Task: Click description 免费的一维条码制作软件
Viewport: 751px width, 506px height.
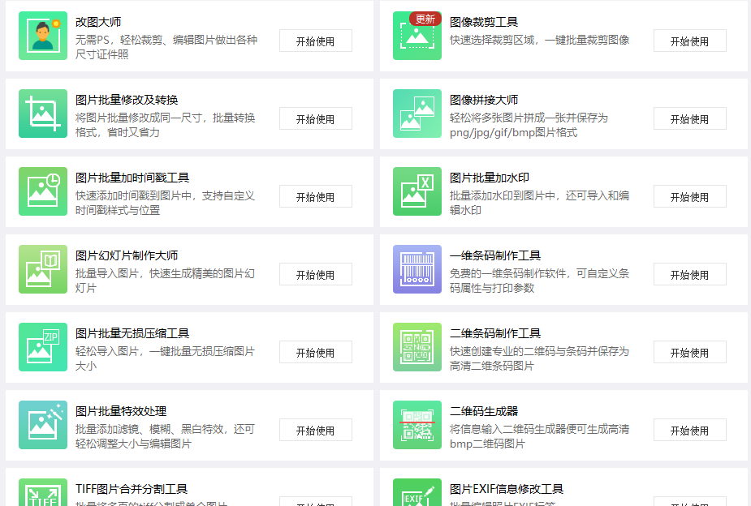Action: tap(539, 281)
